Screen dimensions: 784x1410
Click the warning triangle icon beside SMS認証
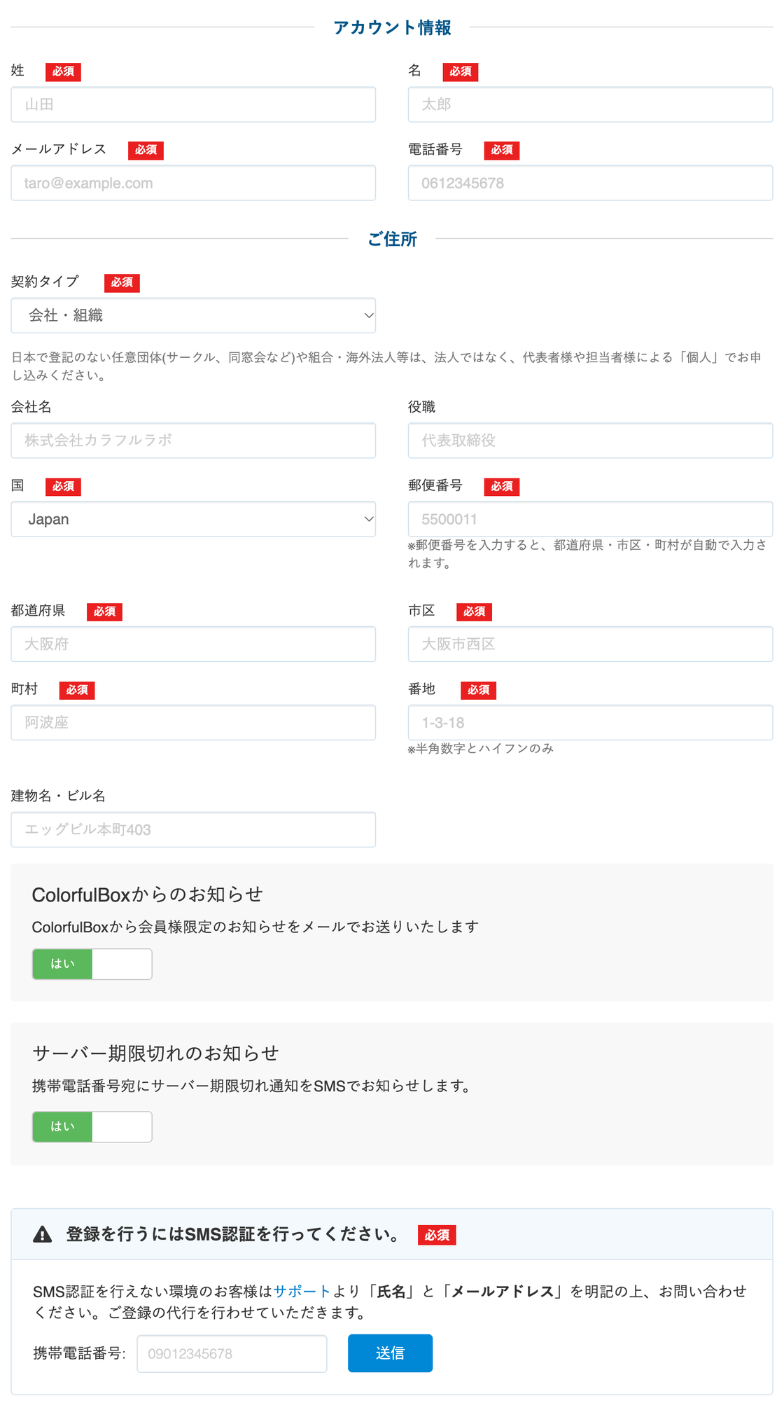pos(43,1234)
